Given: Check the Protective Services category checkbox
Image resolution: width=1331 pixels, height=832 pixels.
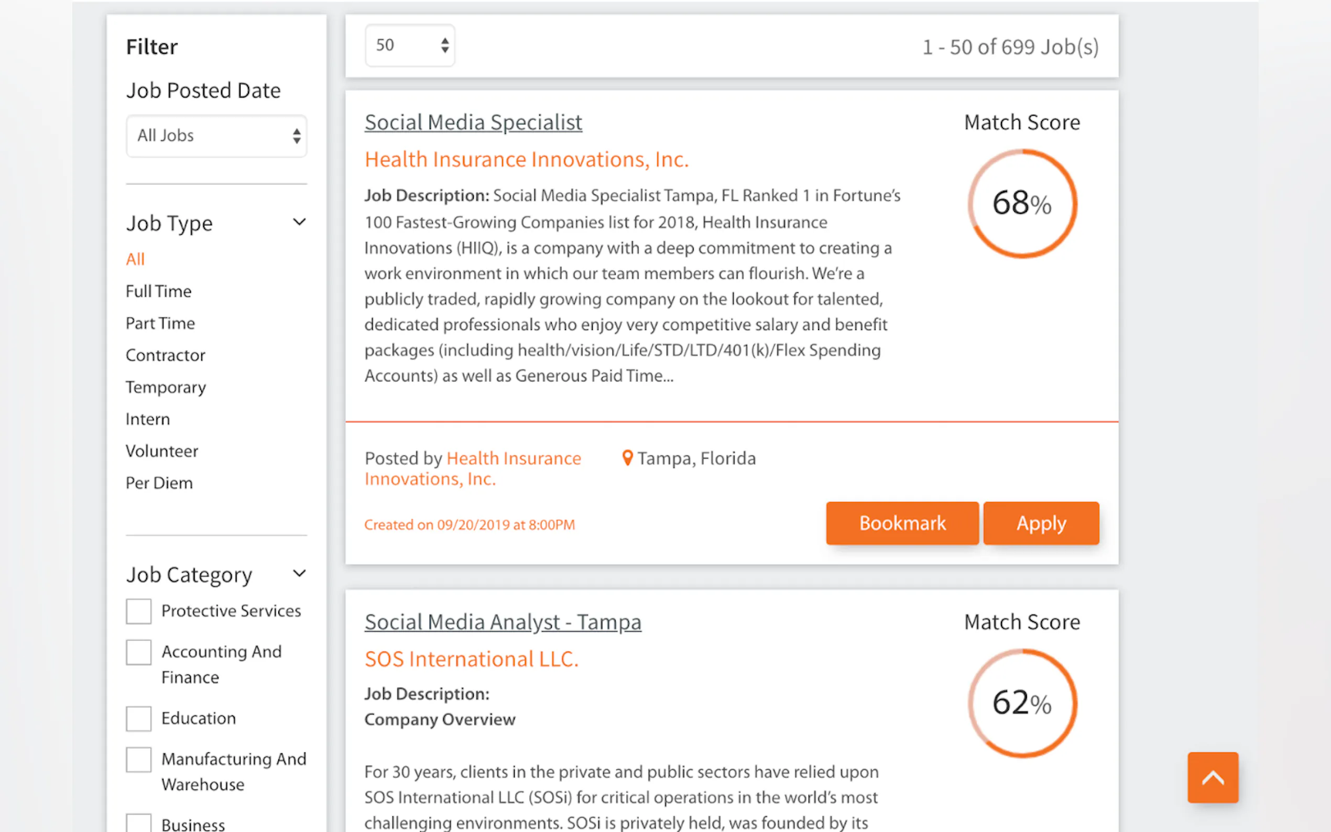Looking at the screenshot, I should pos(138,611).
